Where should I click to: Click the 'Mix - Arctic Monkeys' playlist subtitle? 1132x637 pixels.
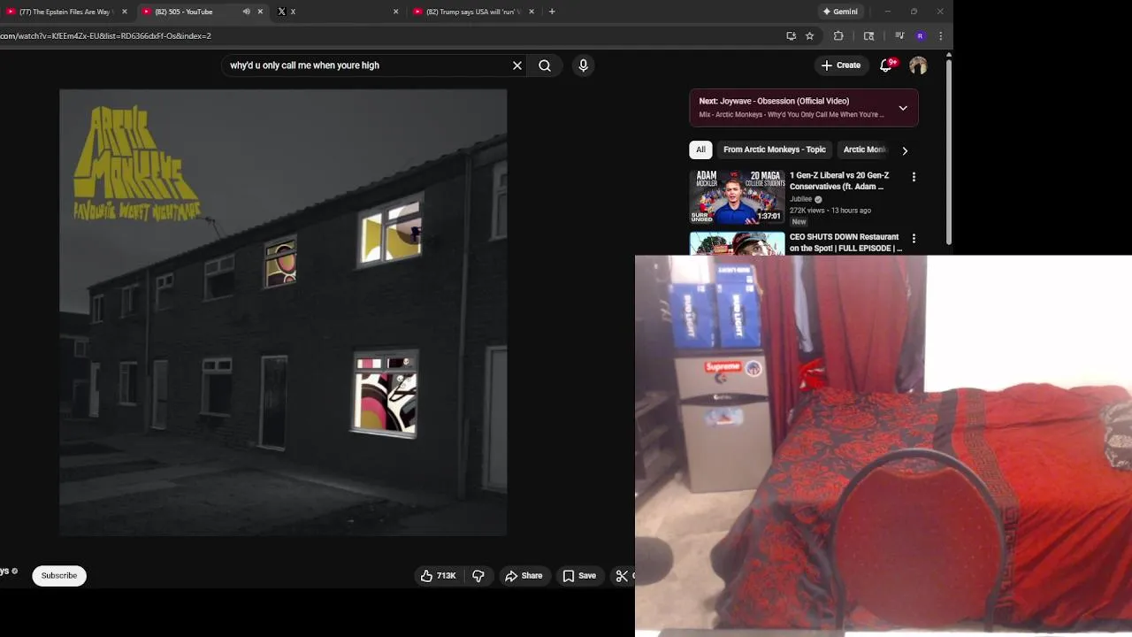pyautogui.click(x=792, y=115)
